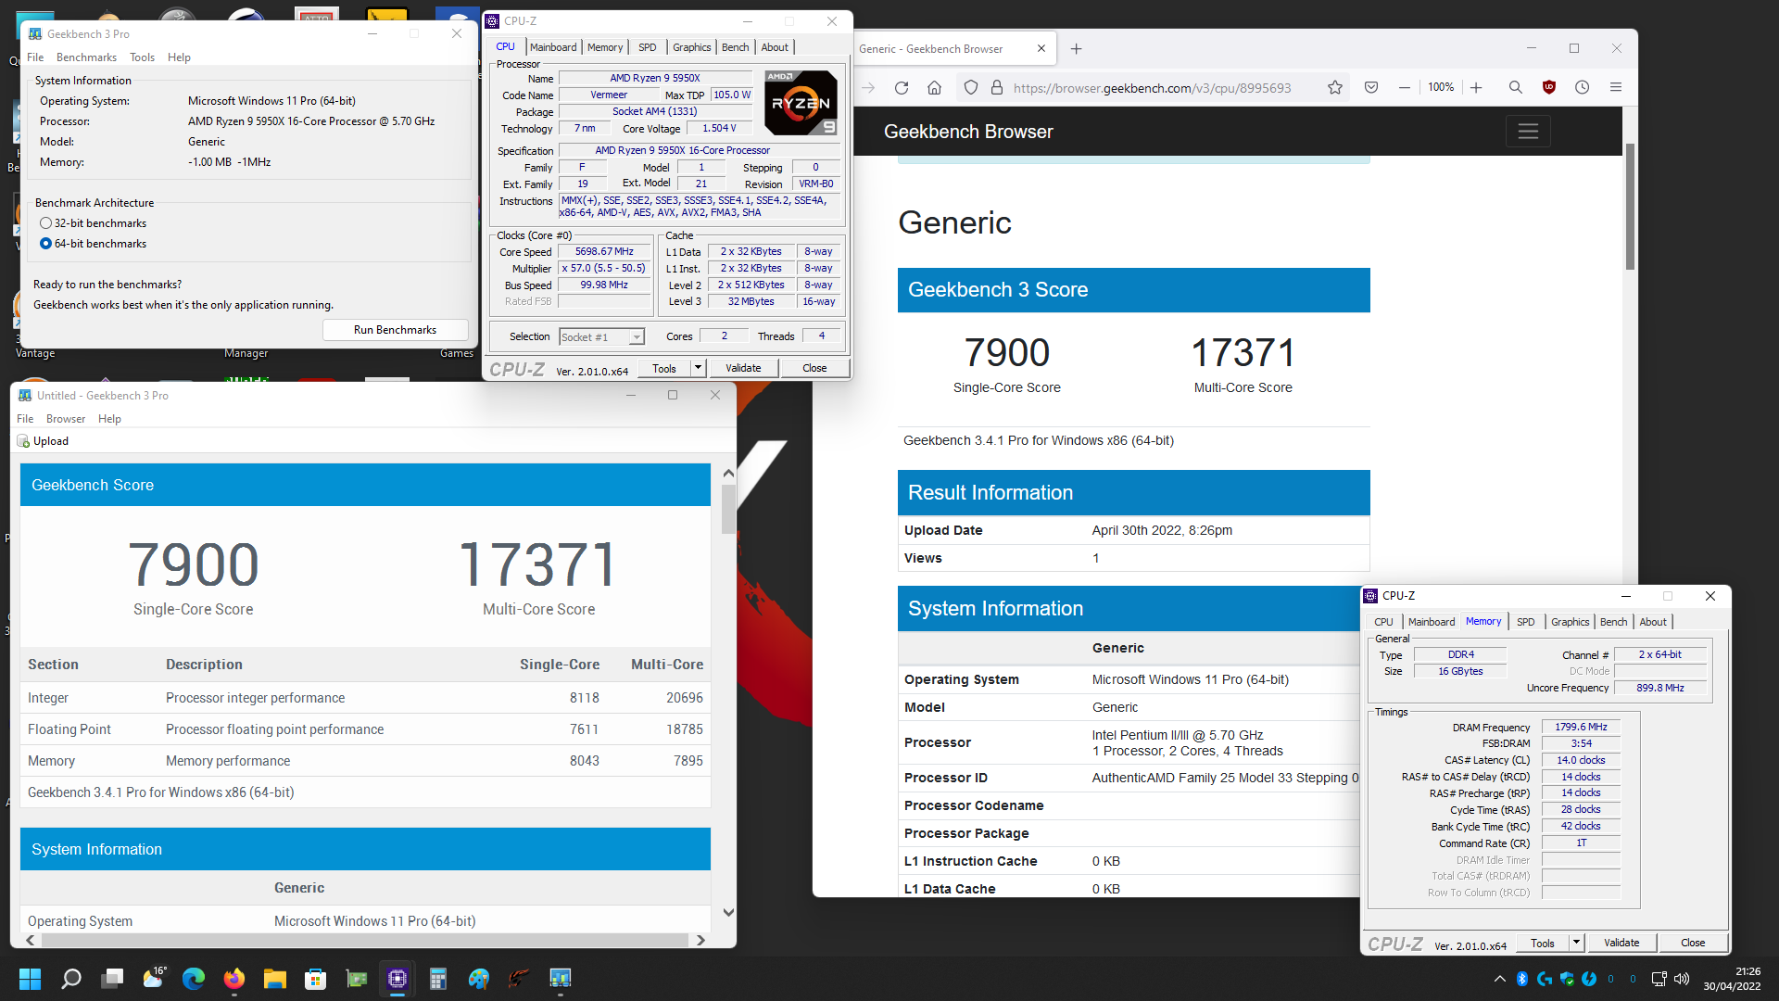This screenshot has height=1001, width=1779.
Task: Launch Microsoft Edge from taskbar
Action: point(194,979)
